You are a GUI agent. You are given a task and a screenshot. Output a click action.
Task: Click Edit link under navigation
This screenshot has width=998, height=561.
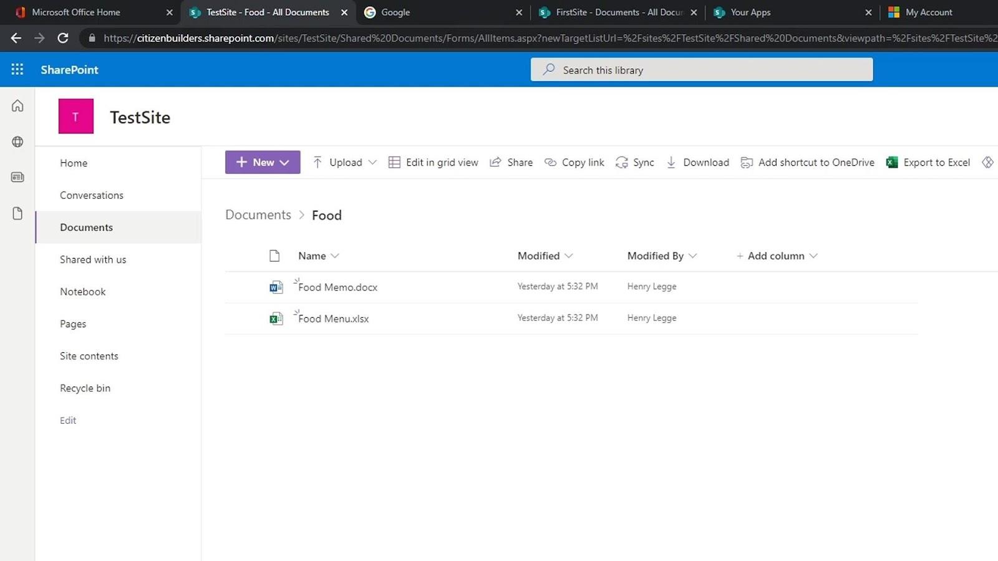68,421
